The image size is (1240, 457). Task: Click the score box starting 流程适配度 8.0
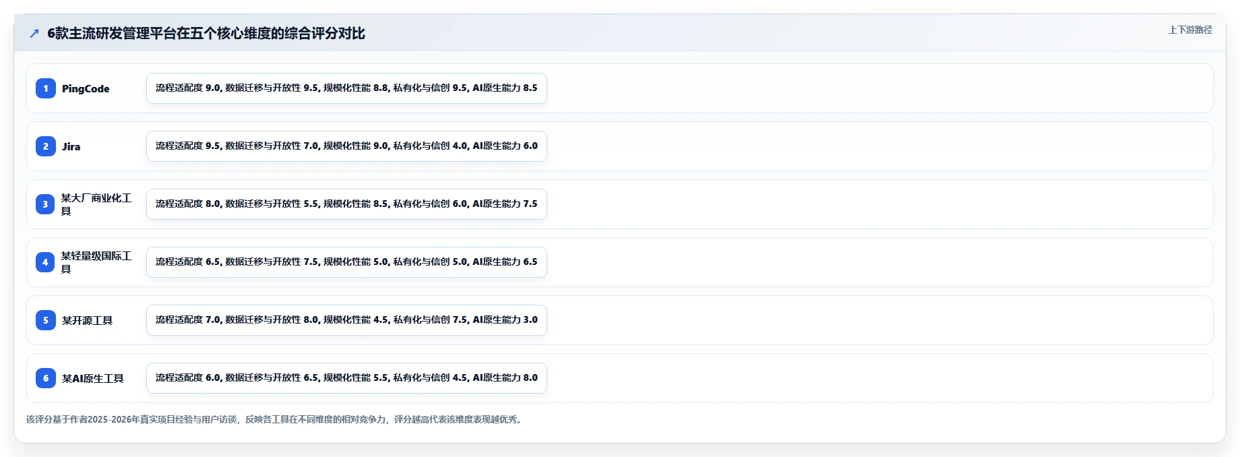[x=346, y=204]
